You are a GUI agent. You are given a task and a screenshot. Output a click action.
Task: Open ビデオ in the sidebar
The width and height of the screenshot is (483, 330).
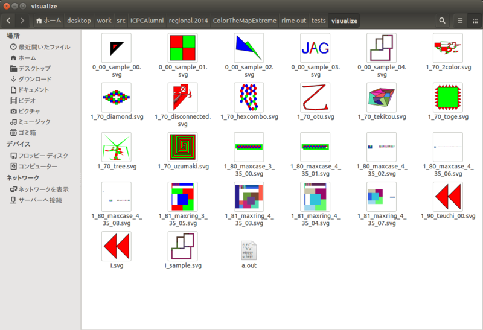click(x=23, y=100)
